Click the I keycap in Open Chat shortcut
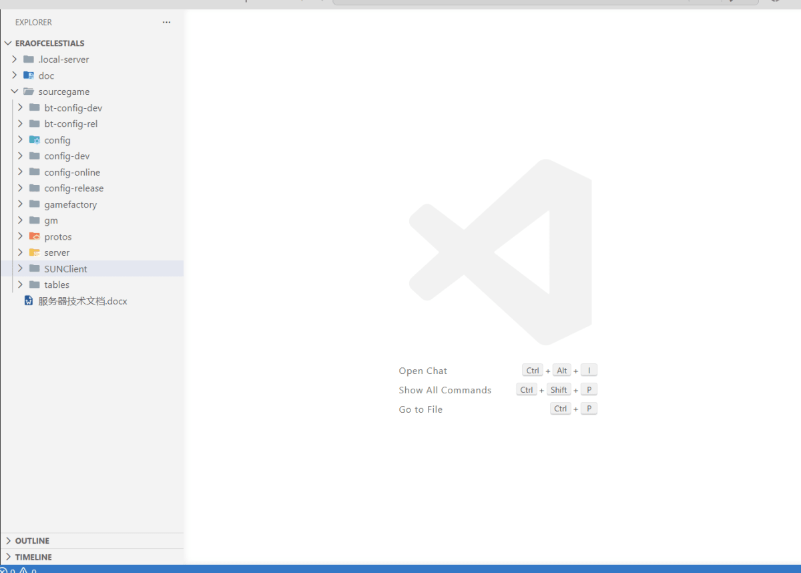 [589, 371]
